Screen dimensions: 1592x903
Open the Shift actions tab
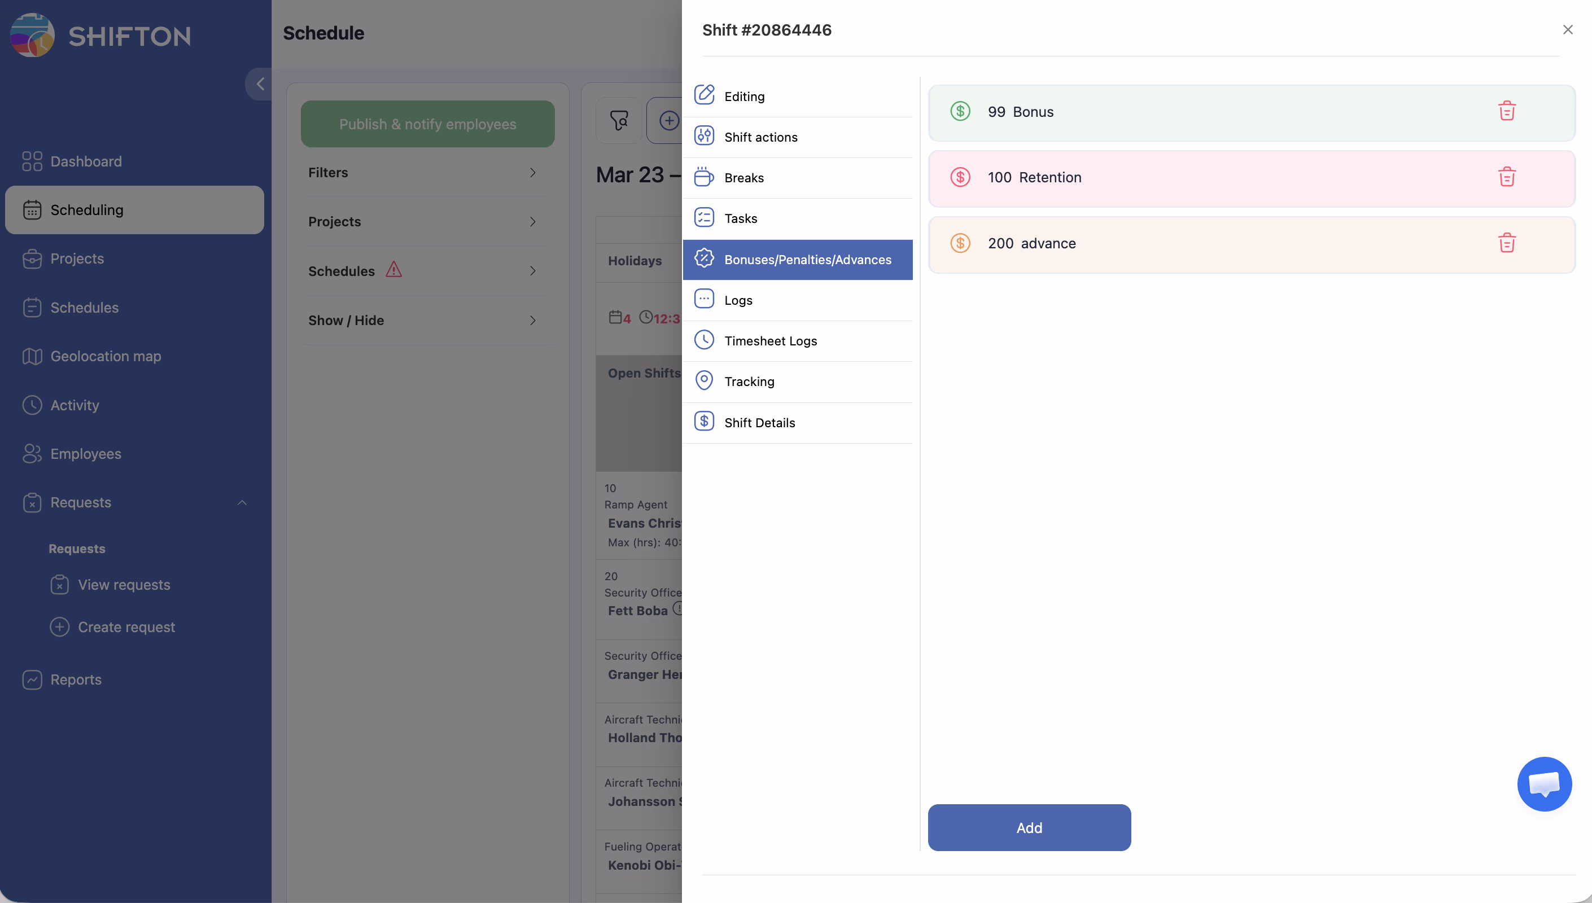pos(760,137)
